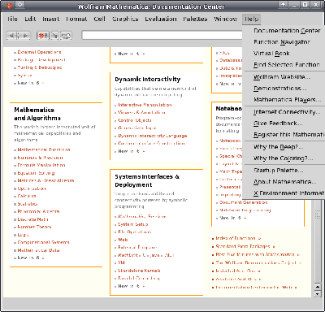The width and height of the screenshot is (325, 312).
Task: Open the Equation Solving link
Action: coord(36,173)
